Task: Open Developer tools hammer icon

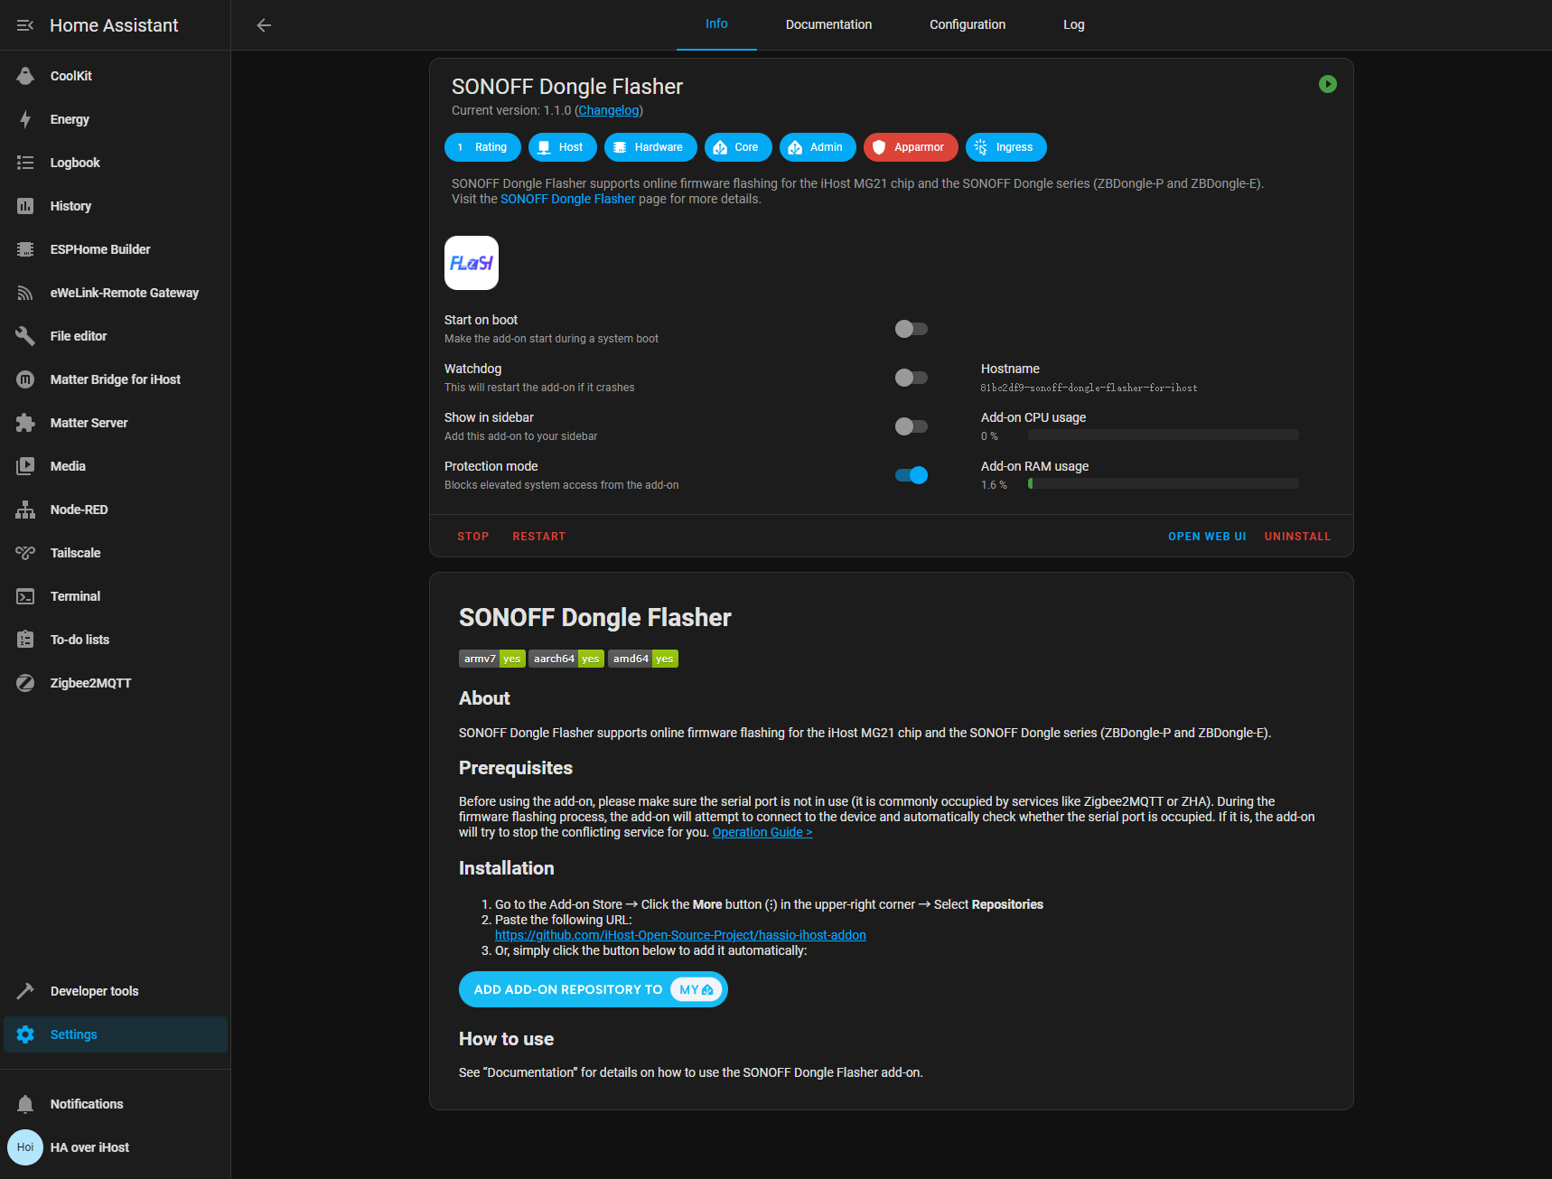Action: [x=25, y=991]
